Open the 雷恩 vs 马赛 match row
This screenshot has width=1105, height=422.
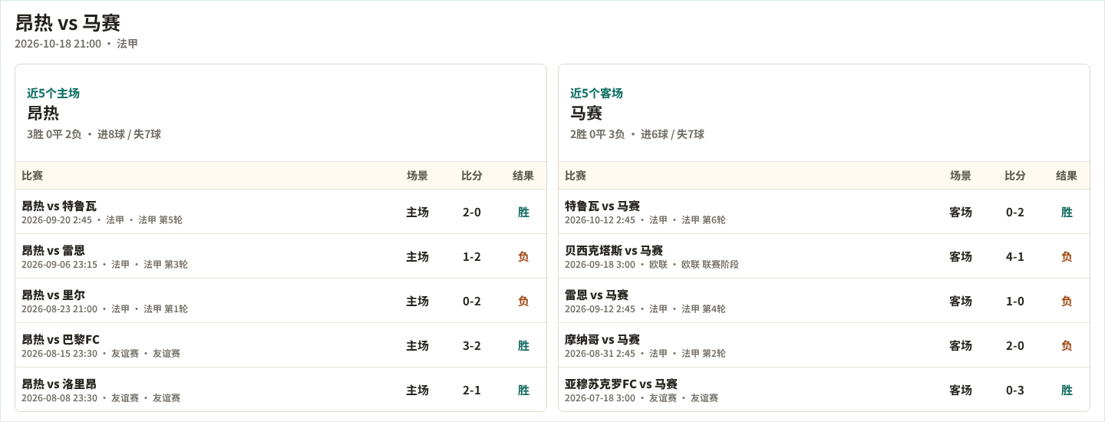pyautogui.click(x=824, y=301)
